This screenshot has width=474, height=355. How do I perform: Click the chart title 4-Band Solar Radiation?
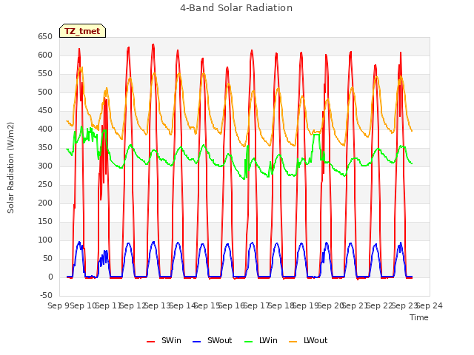coord(236,8)
